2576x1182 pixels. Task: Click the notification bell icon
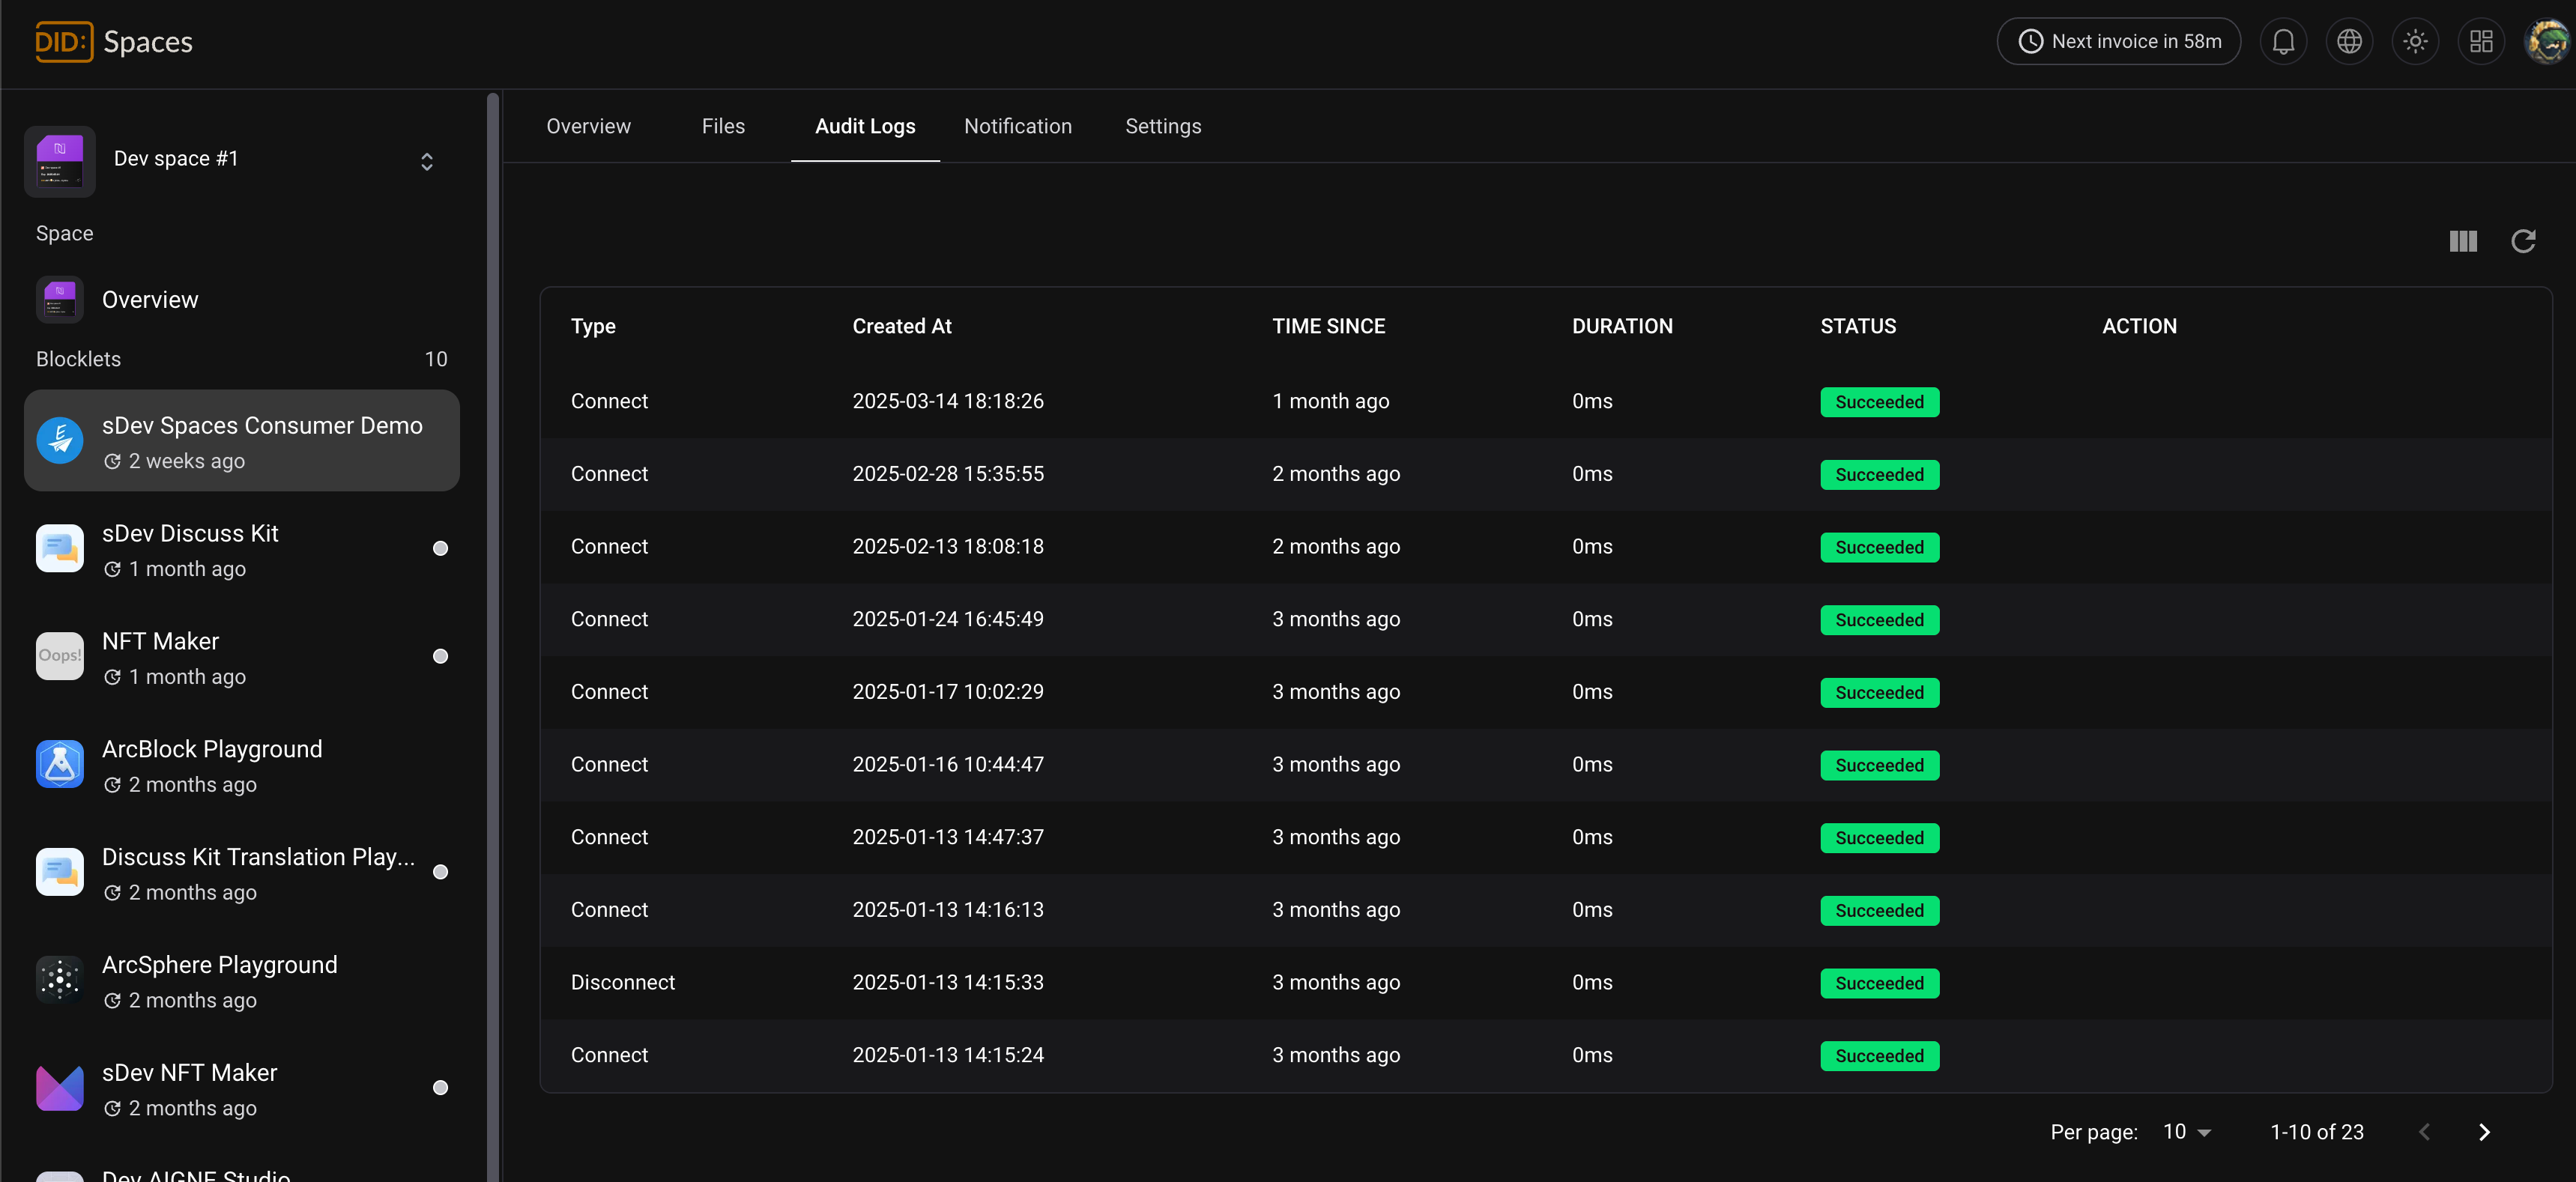tap(2283, 42)
